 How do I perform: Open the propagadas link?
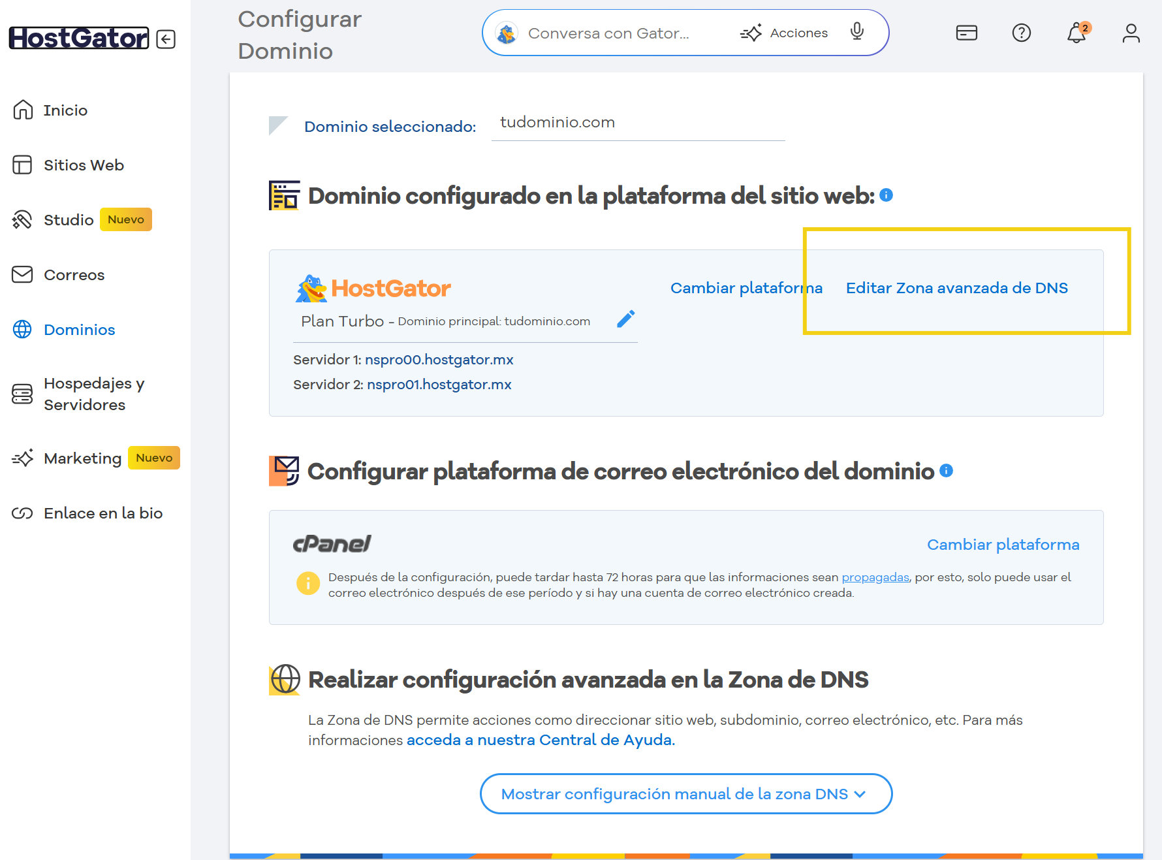875,577
